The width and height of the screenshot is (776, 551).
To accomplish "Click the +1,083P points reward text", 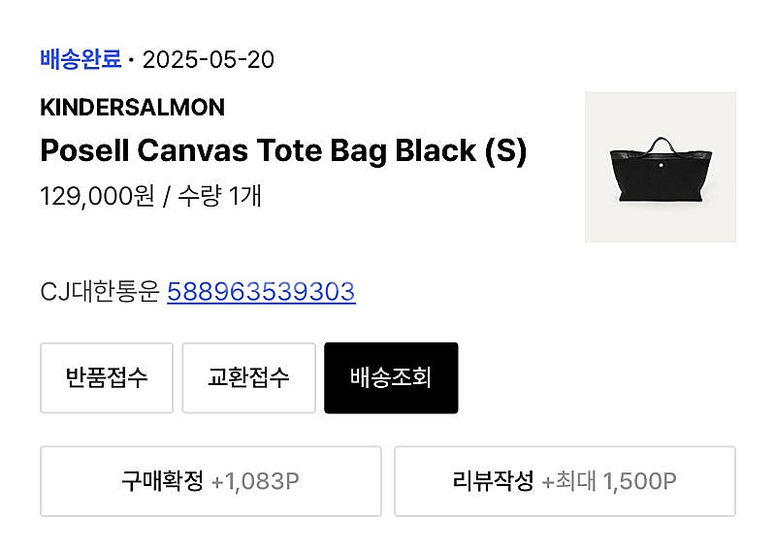I will pyautogui.click(x=255, y=481).
